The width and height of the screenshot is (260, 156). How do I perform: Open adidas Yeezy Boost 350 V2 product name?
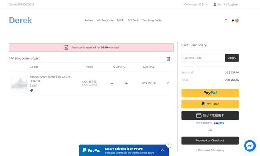pyautogui.click(x=51, y=76)
